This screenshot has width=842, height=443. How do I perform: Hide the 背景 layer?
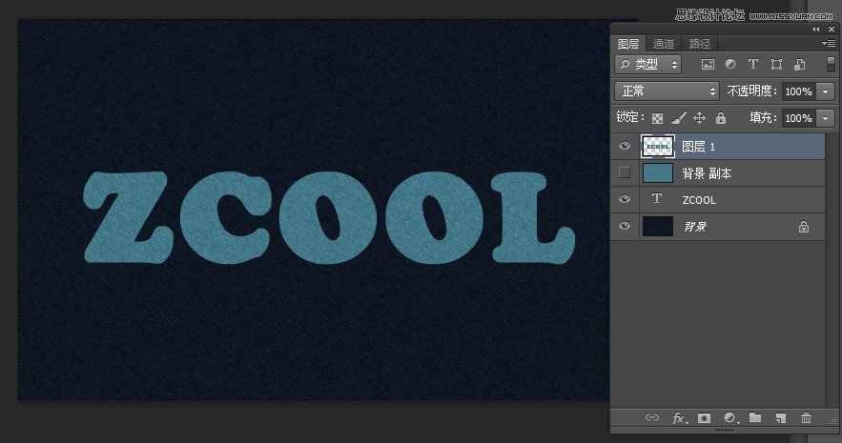[x=624, y=226]
